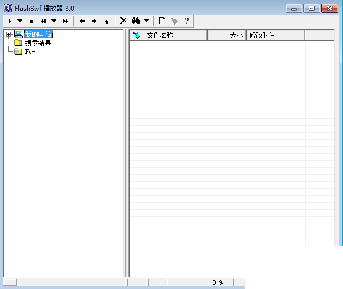Click the delete X icon

coord(124,21)
